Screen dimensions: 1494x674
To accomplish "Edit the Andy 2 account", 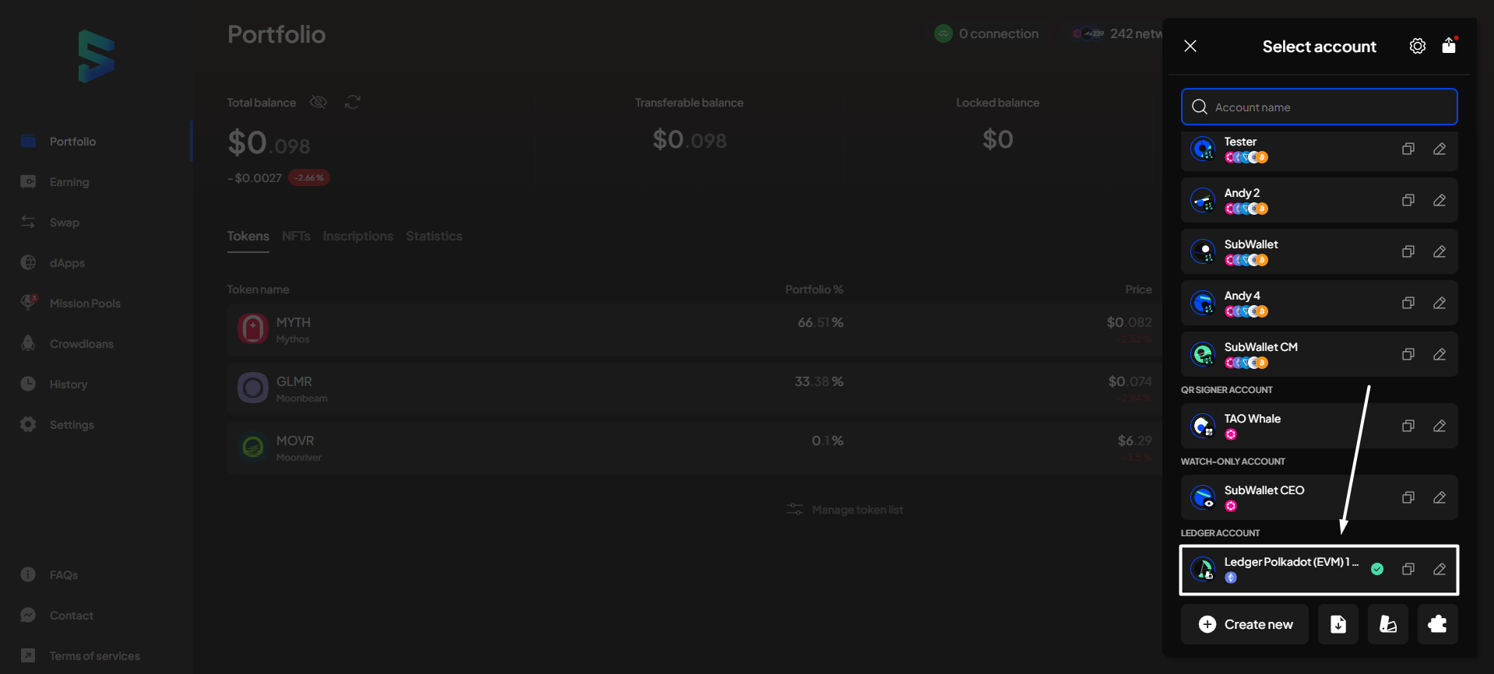I will [x=1440, y=200].
